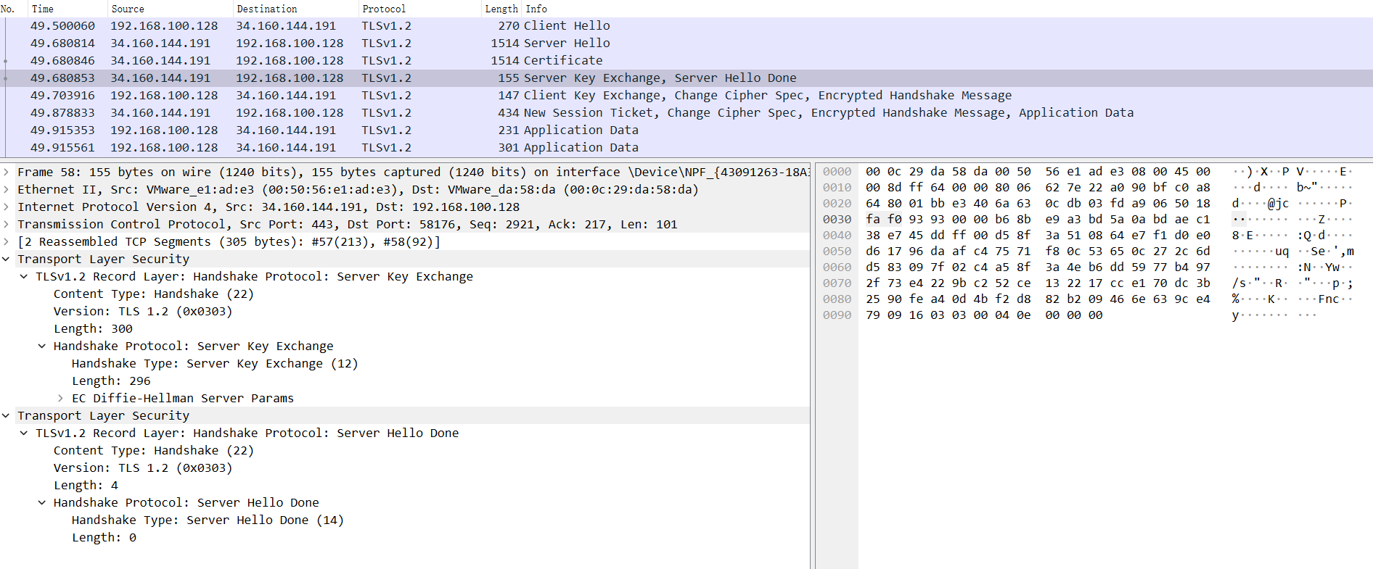
Task: Expand the Frame 58 tree row
Action: 6,173
